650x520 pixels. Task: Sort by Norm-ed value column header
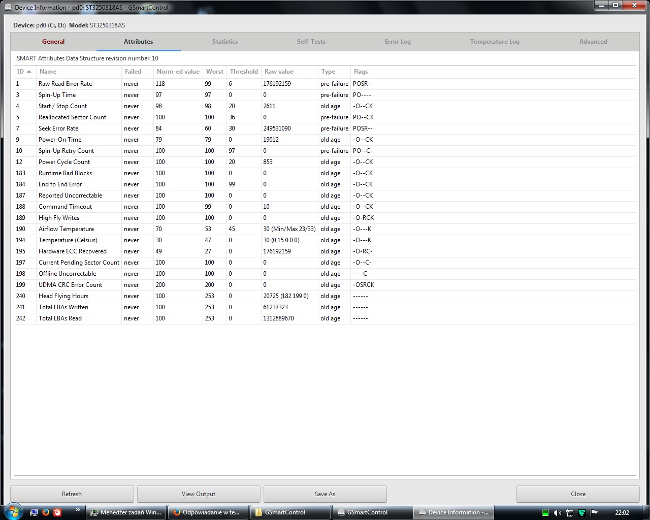coord(178,72)
